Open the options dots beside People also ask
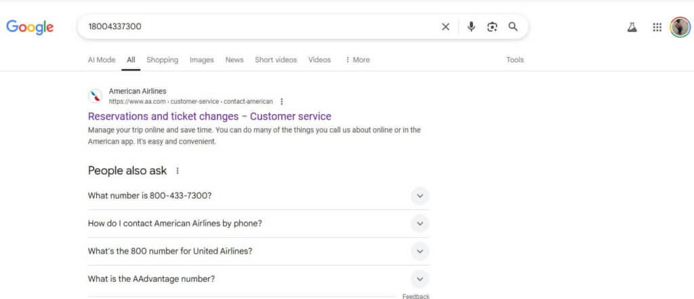Image resolution: width=694 pixels, height=299 pixels. pos(178,171)
